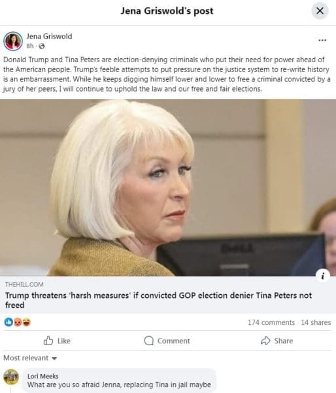Image resolution: width=336 pixels, height=393 pixels.
Task: Open the 8h post timestamp link
Action: coord(30,46)
